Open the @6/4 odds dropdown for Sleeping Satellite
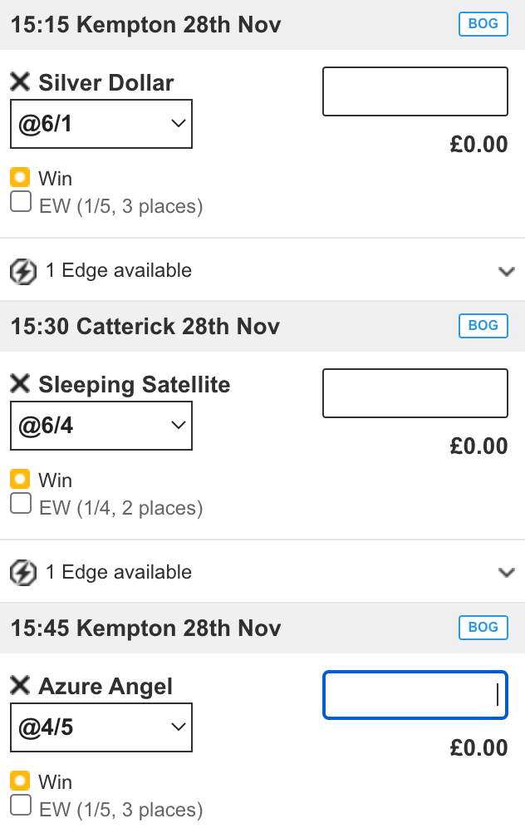This screenshot has height=838, width=525. [x=101, y=425]
